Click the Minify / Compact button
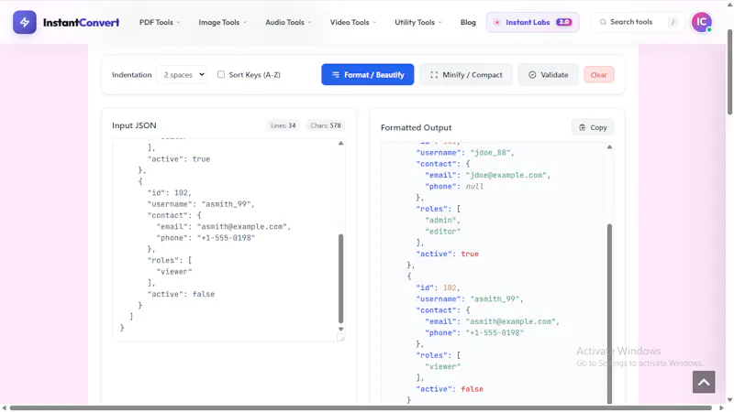This screenshot has height=412, width=734. [466, 75]
